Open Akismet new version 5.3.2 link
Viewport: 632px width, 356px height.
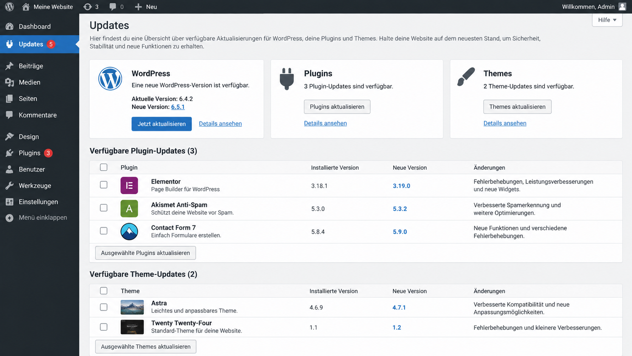pyautogui.click(x=400, y=209)
